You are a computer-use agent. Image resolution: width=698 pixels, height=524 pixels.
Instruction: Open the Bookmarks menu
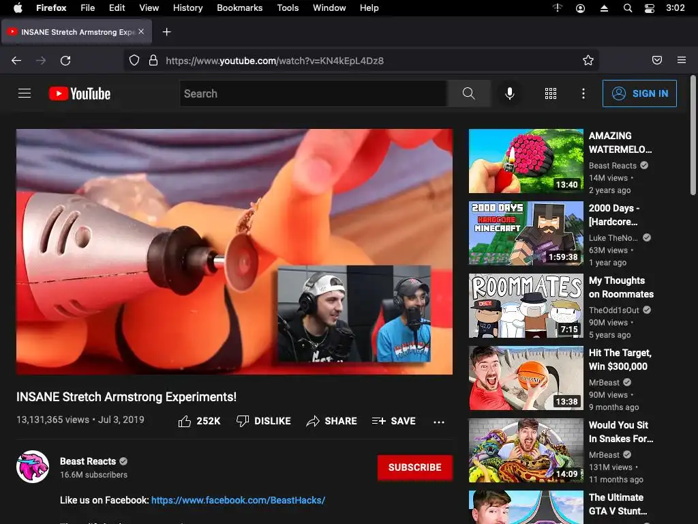pyautogui.click(x=239, y=8)
